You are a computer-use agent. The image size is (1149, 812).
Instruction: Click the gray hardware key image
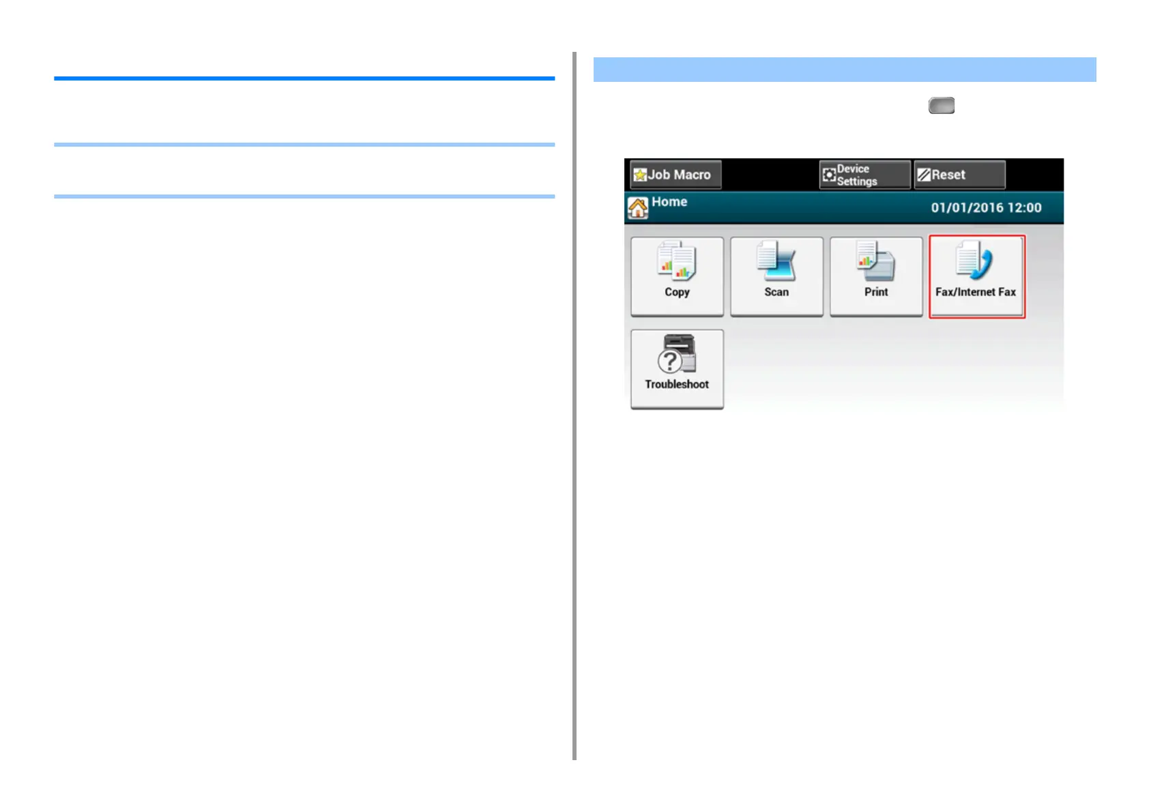pos(942,106)
